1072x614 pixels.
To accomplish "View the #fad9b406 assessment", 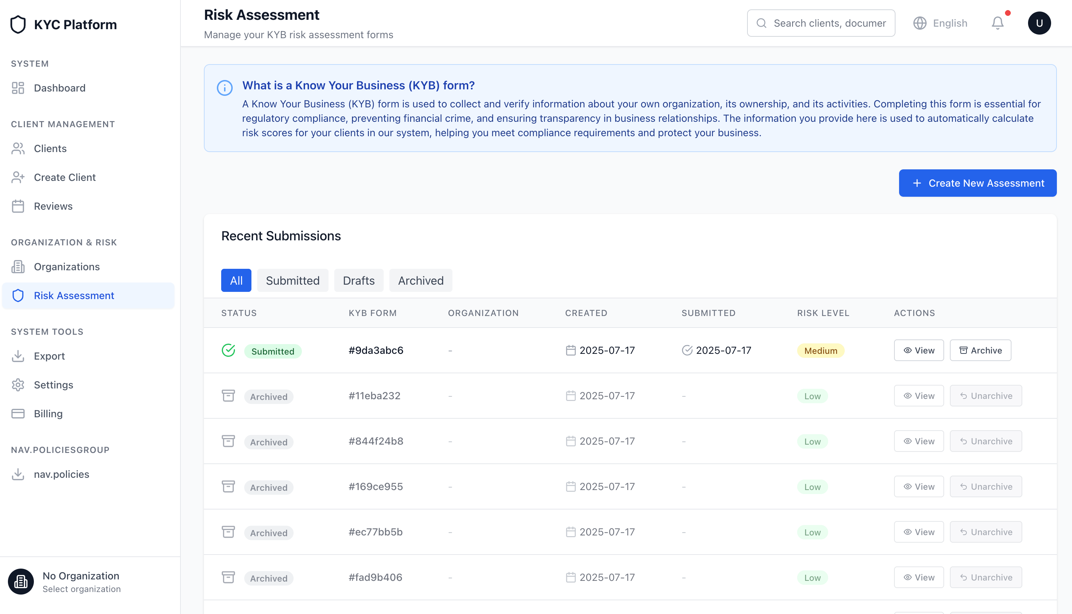I will coord(919,577).
